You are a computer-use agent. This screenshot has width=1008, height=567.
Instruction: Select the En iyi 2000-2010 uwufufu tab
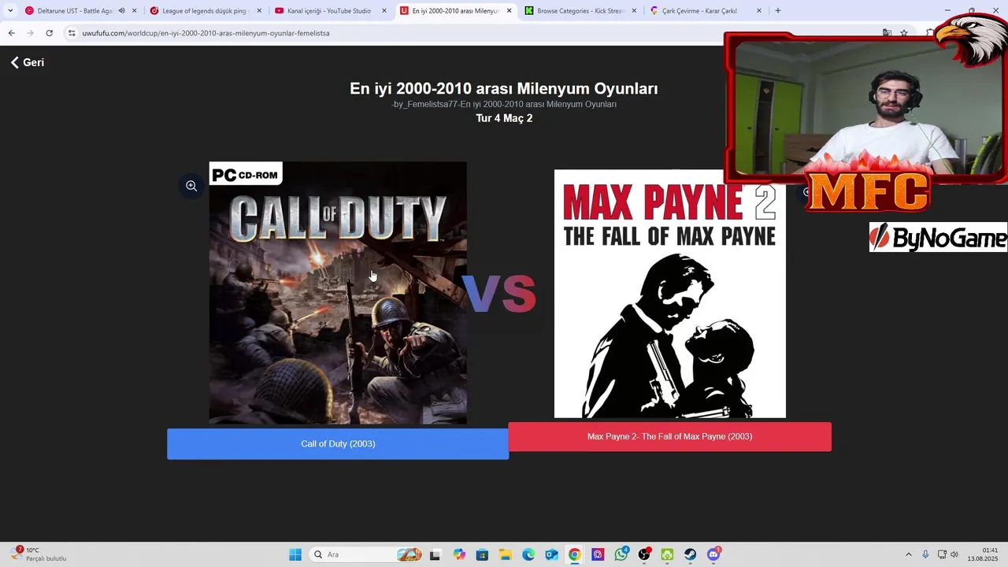point(455,11)
